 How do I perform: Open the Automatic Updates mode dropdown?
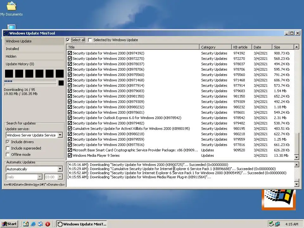[60, 169]
